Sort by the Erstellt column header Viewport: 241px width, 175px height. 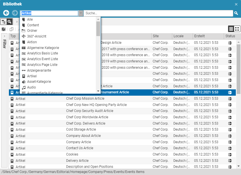(208, 36)
